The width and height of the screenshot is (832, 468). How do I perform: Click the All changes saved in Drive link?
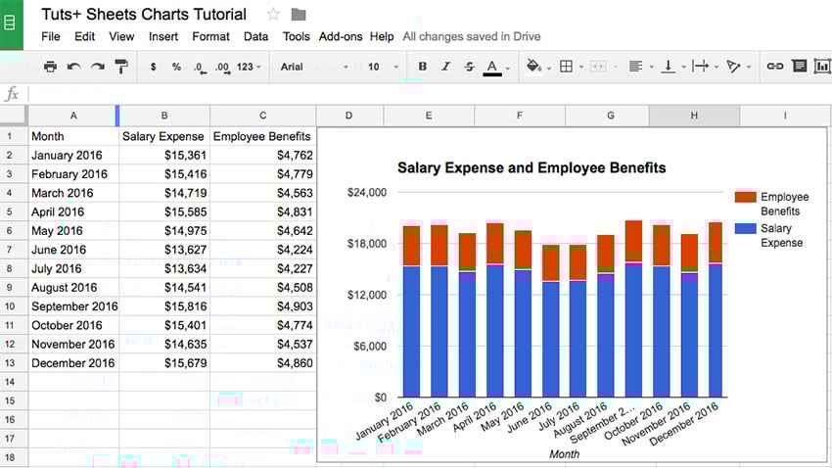pos(472,36)
